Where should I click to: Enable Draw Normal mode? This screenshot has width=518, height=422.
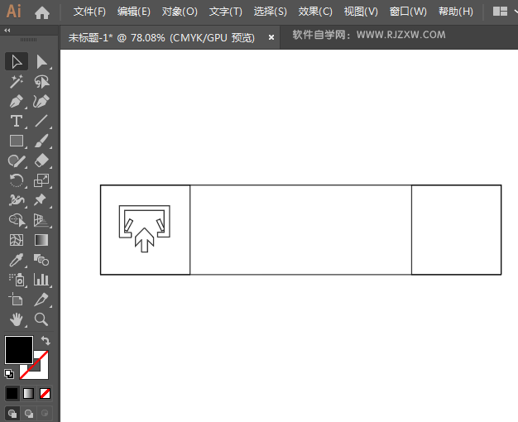pos(12,413)
